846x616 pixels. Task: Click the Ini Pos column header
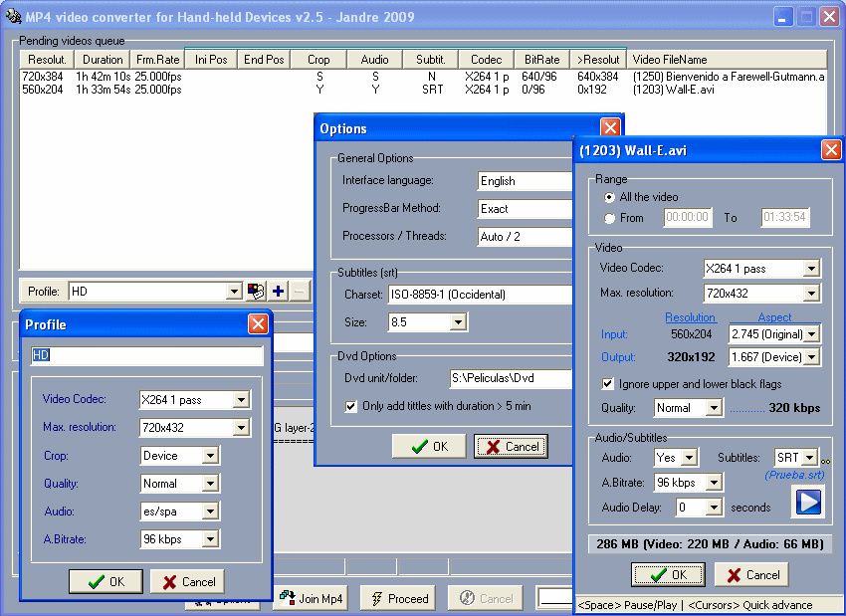[x=211, y=60]
